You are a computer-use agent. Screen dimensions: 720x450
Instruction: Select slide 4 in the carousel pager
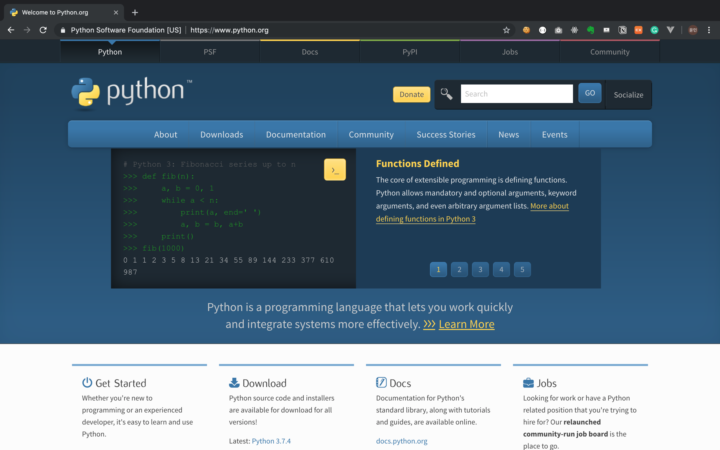click(x=501, y=270)
